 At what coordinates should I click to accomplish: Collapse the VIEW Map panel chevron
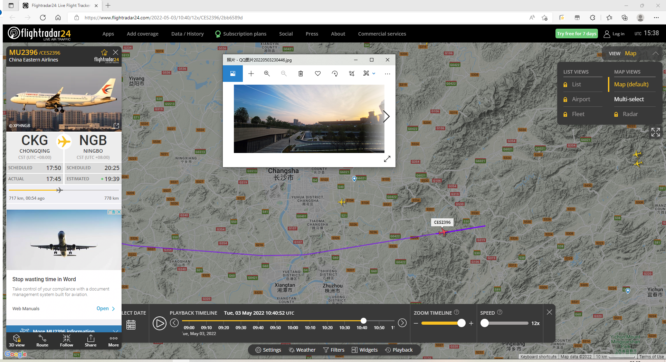[655, 54]
